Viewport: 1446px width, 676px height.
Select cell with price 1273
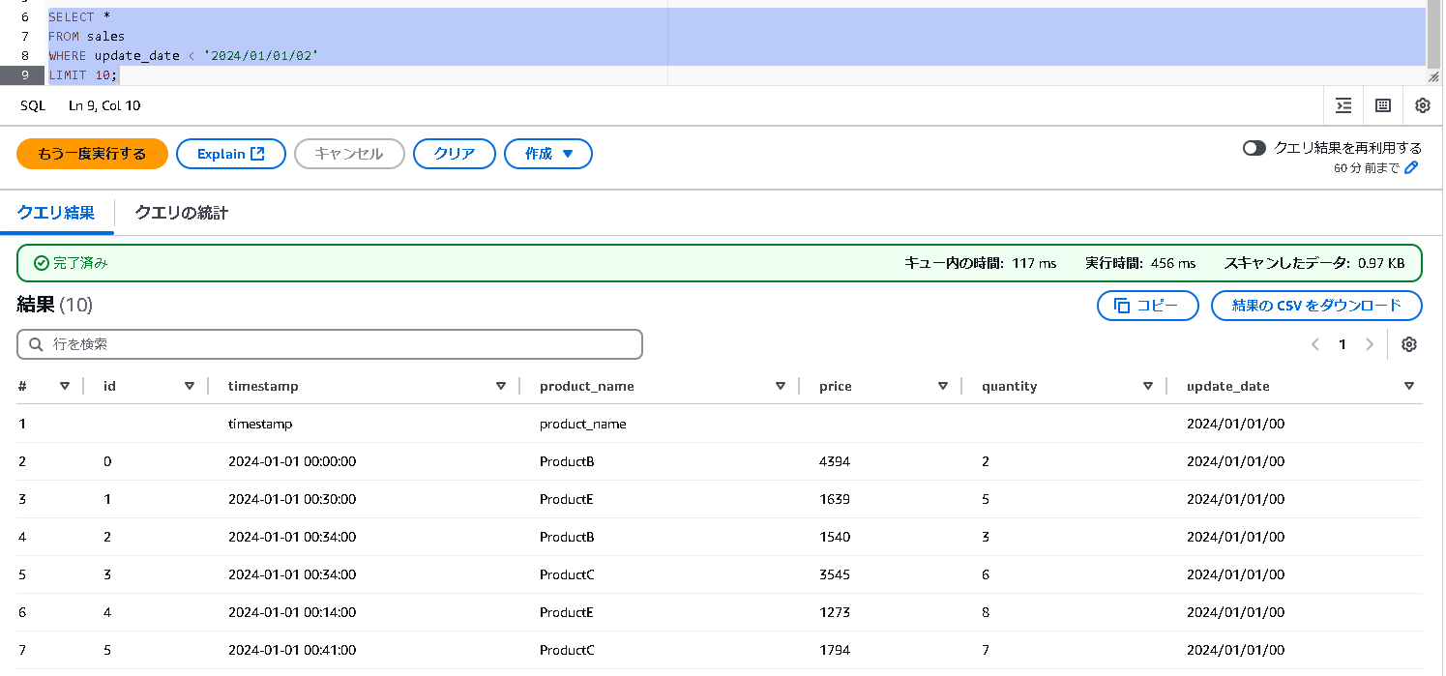[x=835, y=612]
